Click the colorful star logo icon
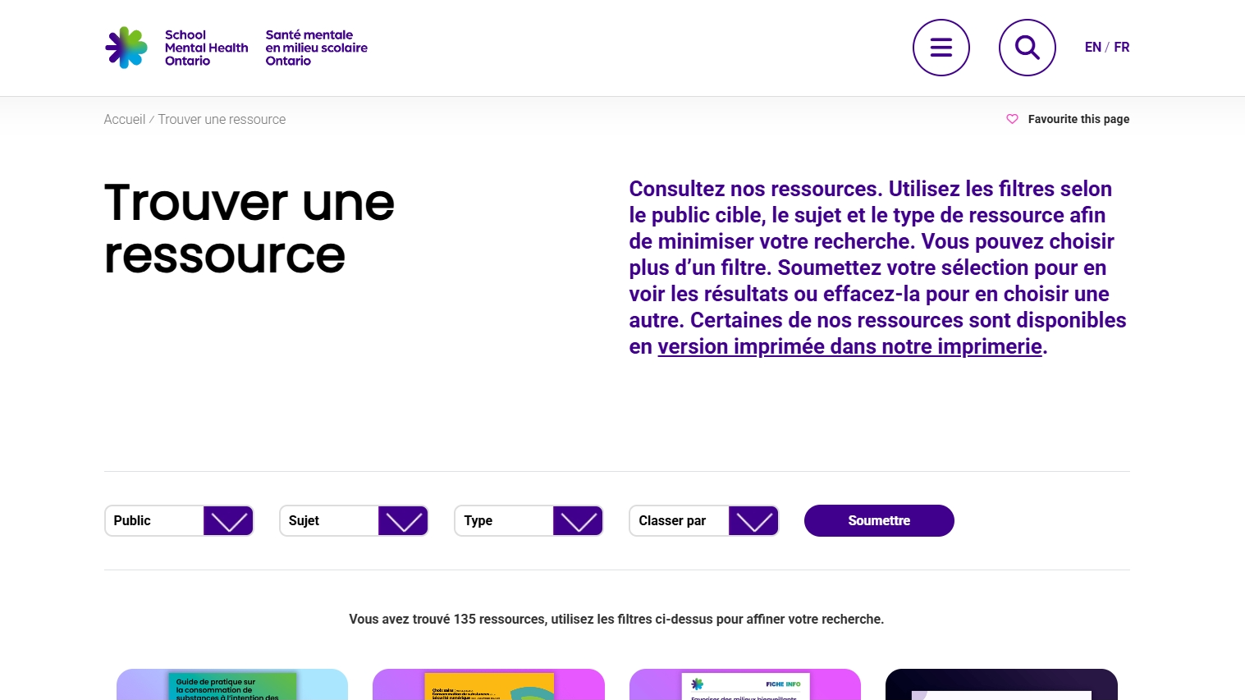The width and height of the screenshot is (1245, 700). (x=126, y=48)
